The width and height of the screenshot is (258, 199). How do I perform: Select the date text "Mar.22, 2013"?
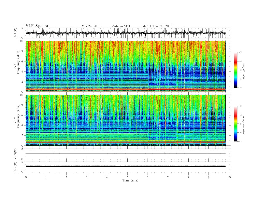click(91, 26)
